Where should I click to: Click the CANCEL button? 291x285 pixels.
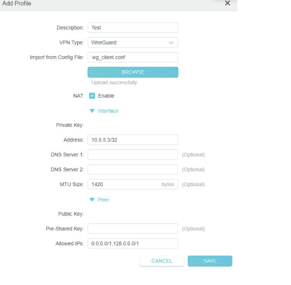point(162,261)
